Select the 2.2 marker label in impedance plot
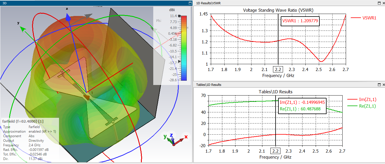 [276, 151]
